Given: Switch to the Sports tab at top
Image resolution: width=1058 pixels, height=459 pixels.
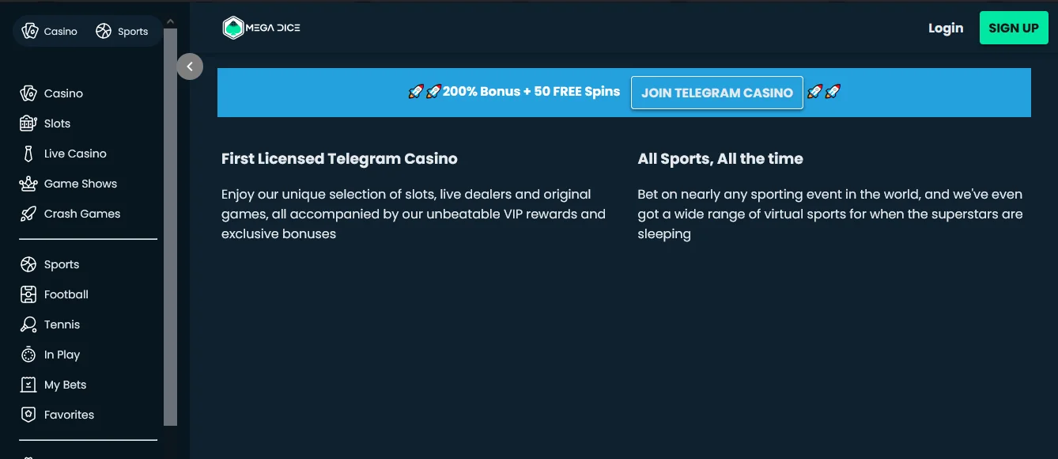Looking at the screenshot, I should coord(122,32).
